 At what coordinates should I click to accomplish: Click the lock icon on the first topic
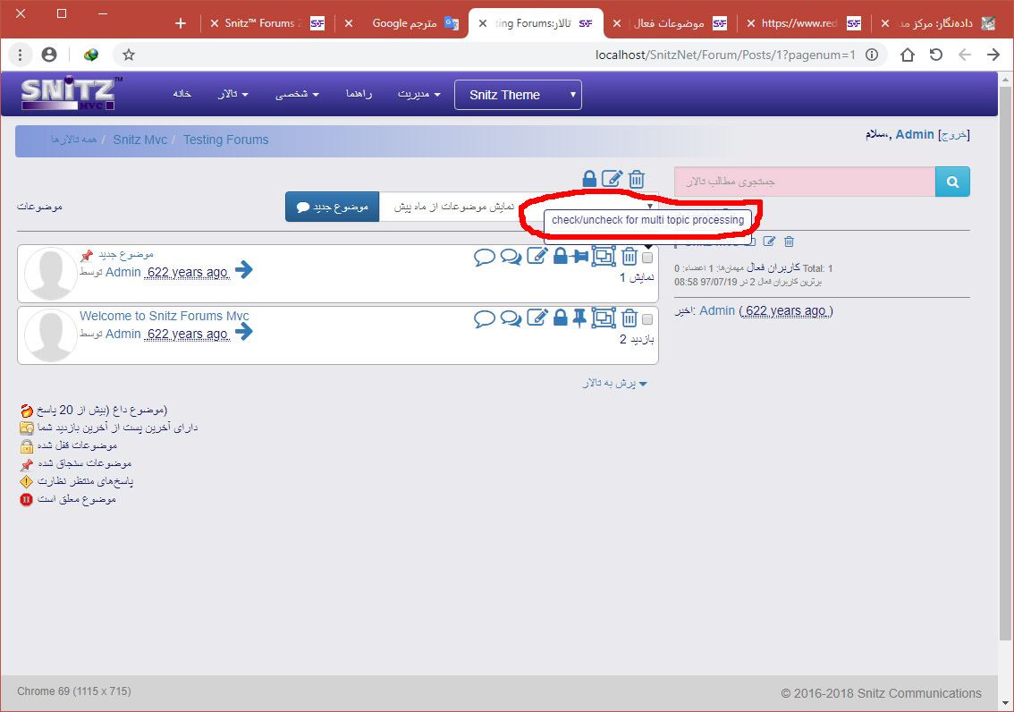coord(560,257)
